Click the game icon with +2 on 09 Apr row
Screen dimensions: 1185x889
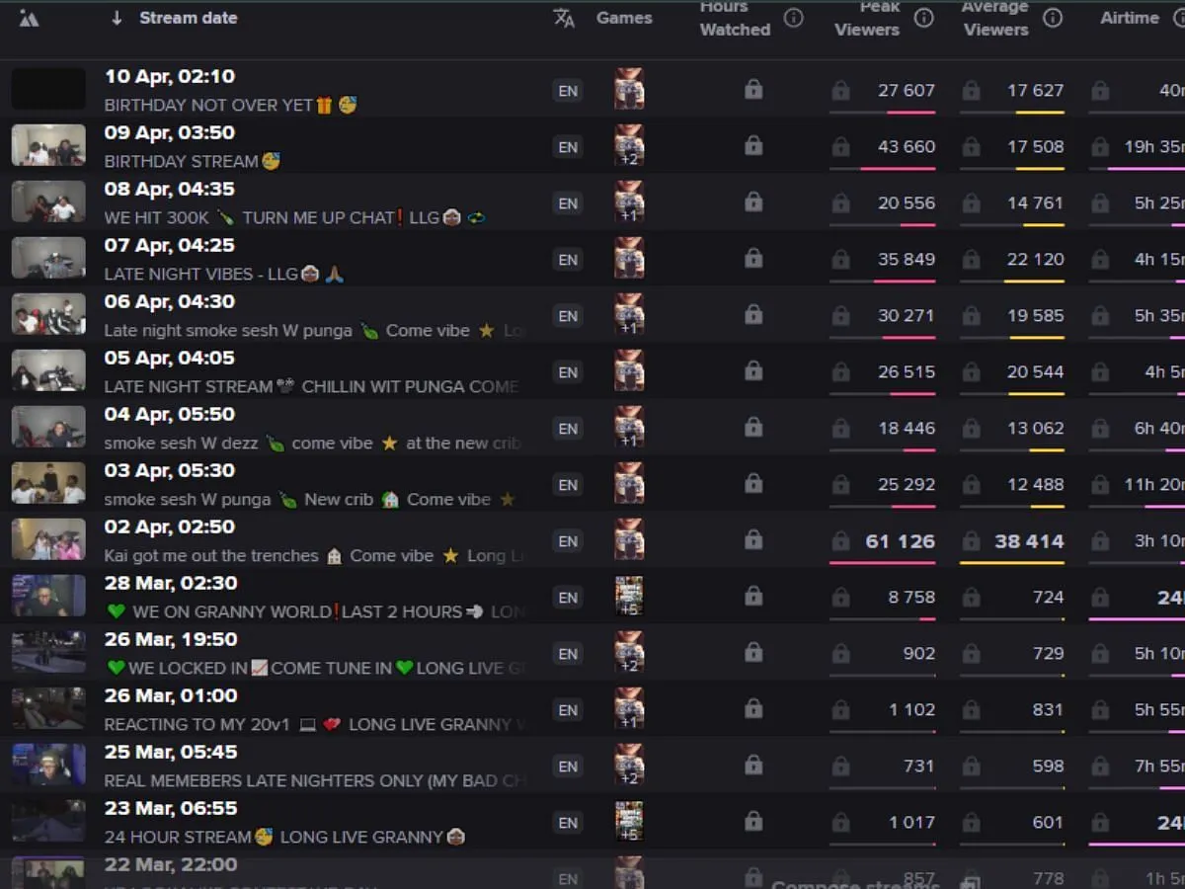point(629,146)
